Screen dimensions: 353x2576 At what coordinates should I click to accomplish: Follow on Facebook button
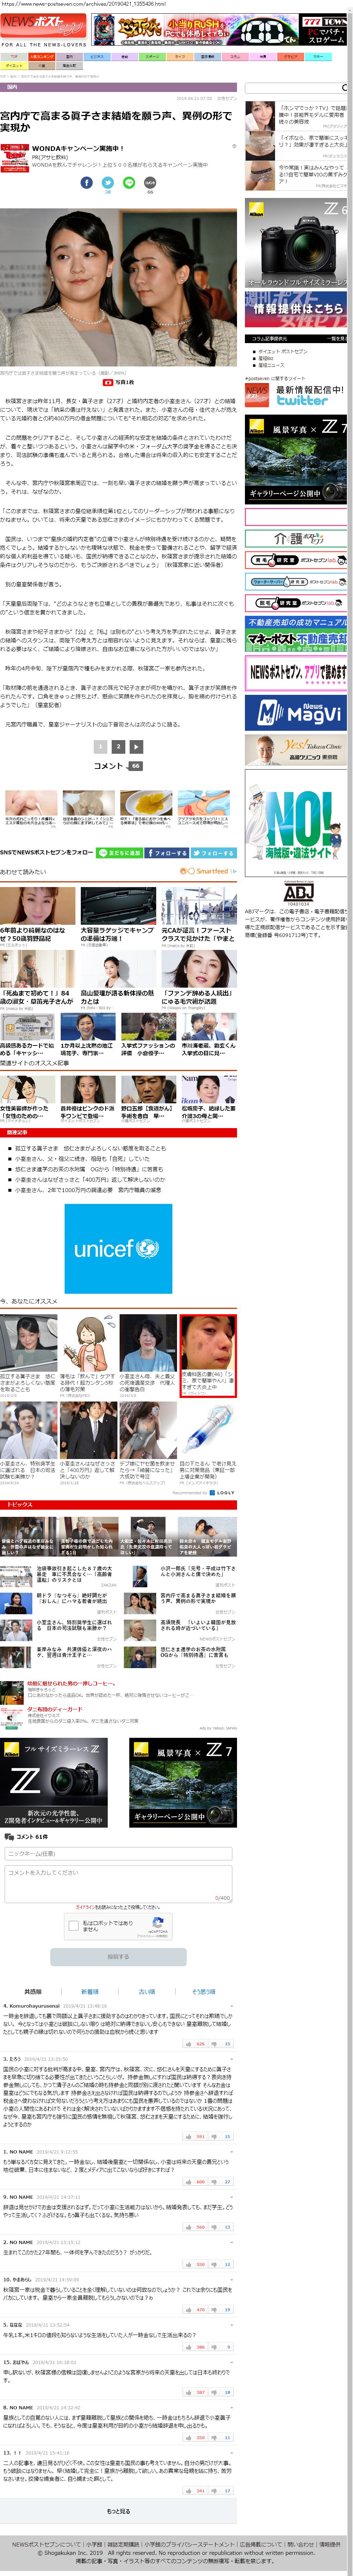click(x=167, y=853)
